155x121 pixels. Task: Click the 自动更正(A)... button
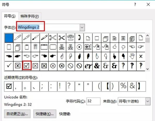coord(17,114)
